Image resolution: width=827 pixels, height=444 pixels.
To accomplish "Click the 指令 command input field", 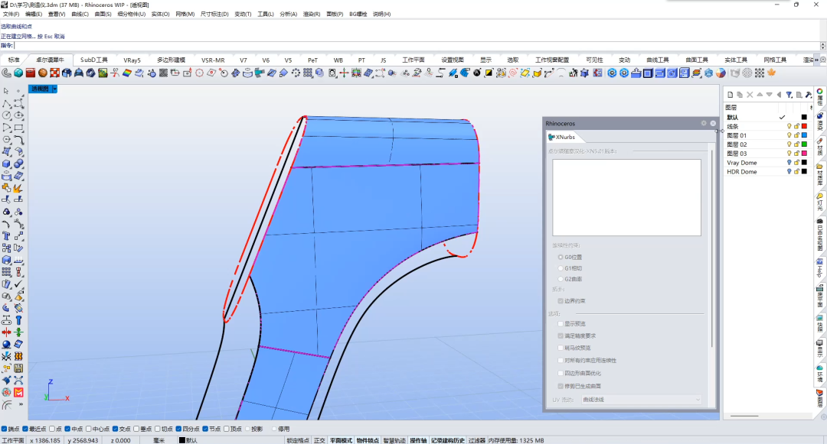I will [x=417, y=46].
